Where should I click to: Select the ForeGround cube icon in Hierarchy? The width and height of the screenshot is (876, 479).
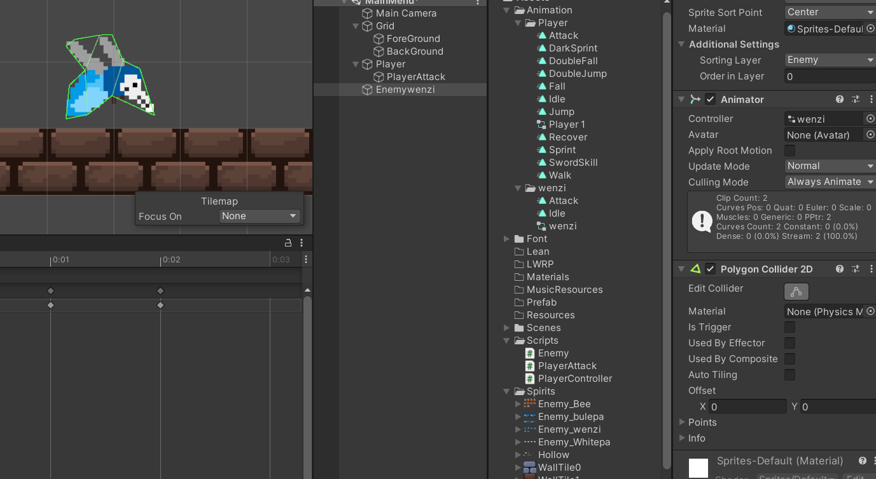click(x=379, y=39)
